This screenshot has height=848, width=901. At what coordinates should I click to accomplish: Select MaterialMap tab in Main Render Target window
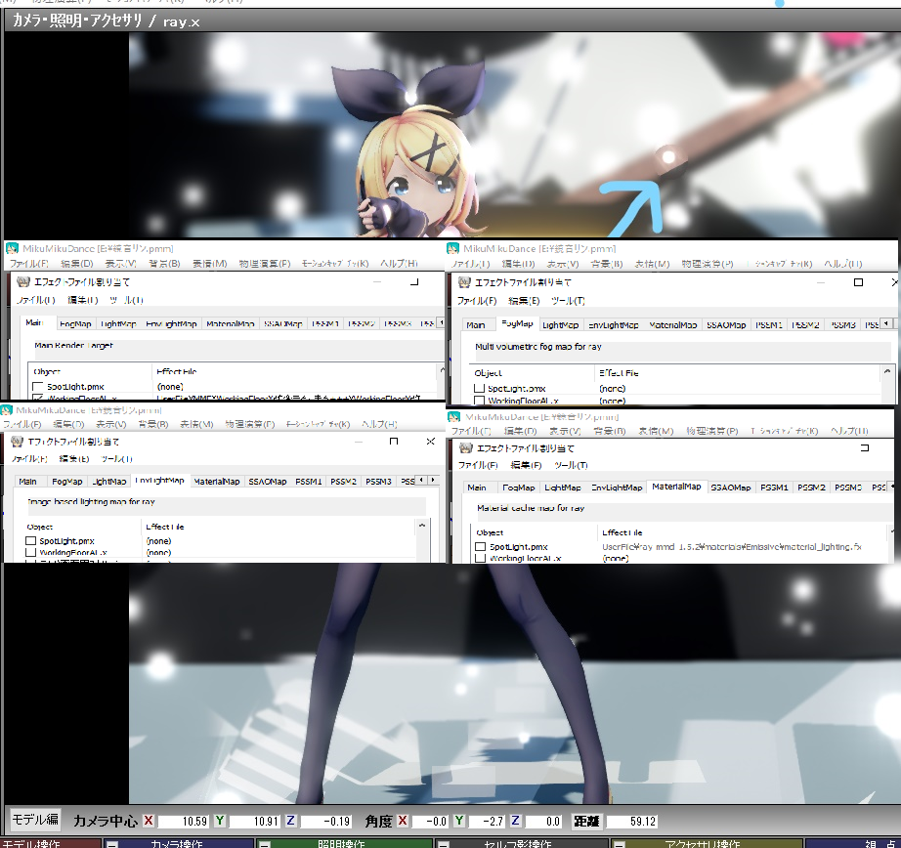pos(230,324)
